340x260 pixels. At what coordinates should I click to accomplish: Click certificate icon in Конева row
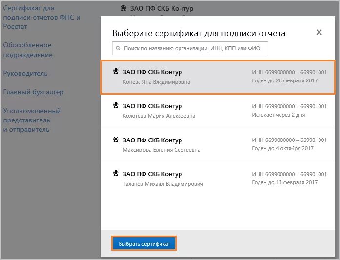[116, 71]
